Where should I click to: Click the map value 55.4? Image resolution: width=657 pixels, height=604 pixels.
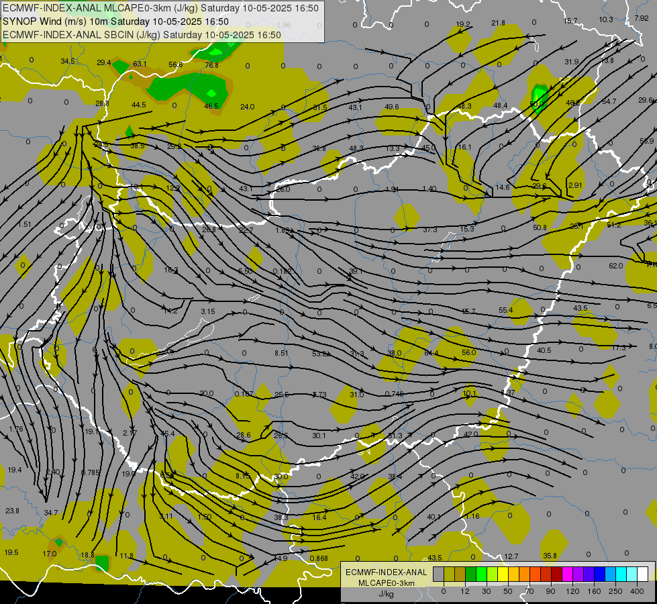[x=506, y=310]
